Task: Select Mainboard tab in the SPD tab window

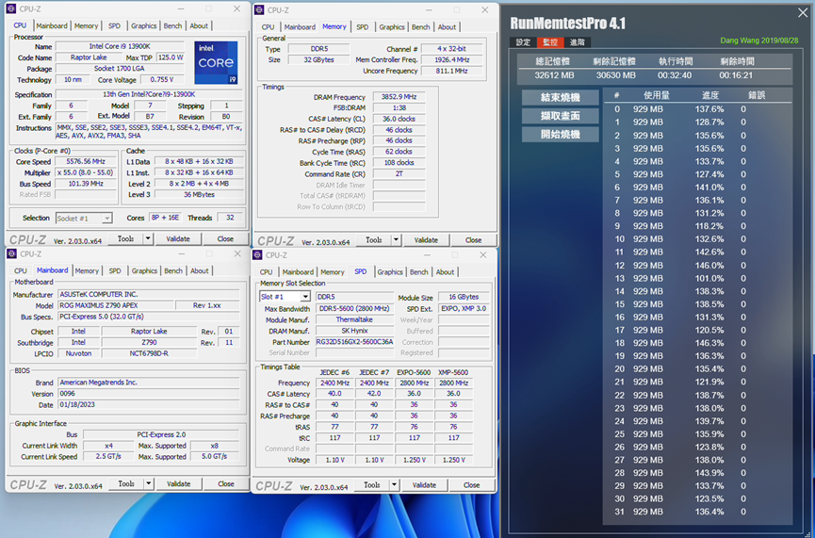Action: 298,272
